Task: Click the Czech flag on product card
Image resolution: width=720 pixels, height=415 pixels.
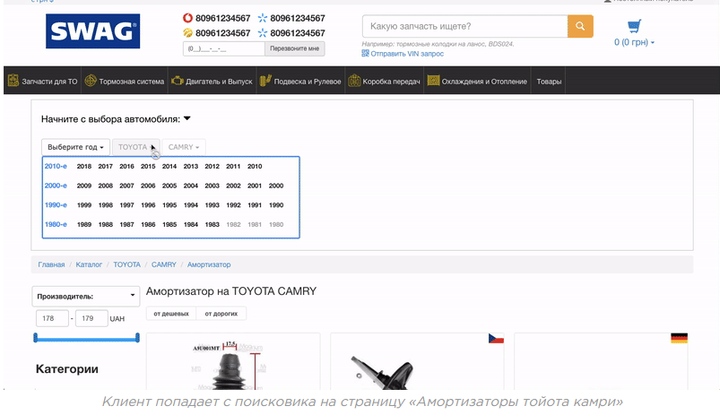Action: coord(496,338)
